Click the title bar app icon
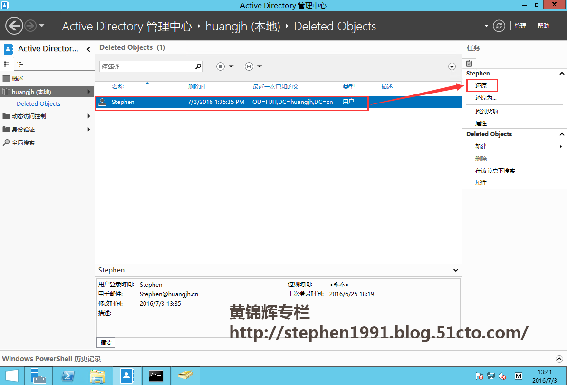This screenshot has width=567, height=385. tap(5, 5)
